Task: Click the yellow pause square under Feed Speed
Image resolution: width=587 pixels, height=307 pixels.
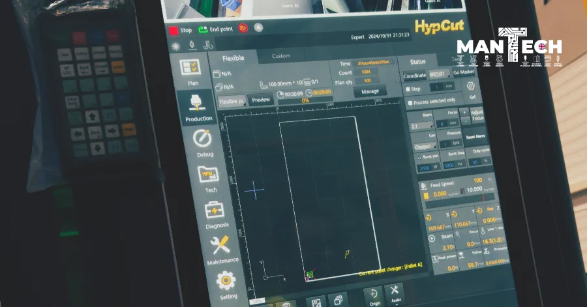Action: 426,196
